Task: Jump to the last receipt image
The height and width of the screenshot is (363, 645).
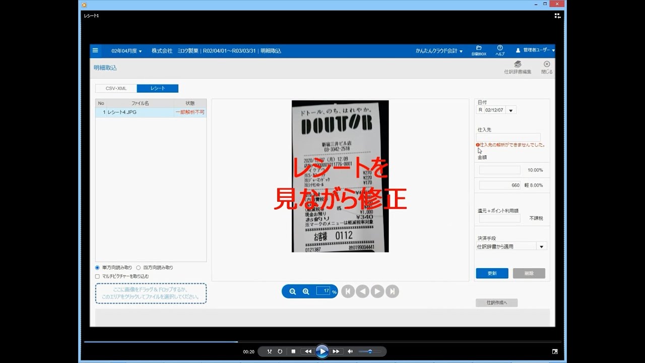Action: point(392,291)
